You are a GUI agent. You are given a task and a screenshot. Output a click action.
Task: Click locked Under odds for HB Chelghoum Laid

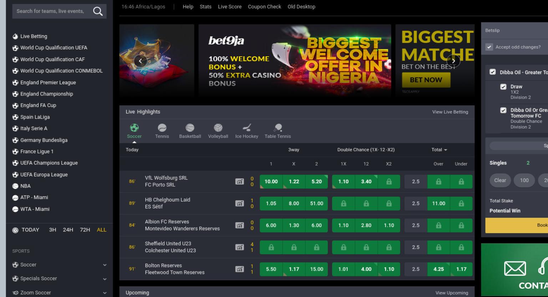(x=461, y=203)
